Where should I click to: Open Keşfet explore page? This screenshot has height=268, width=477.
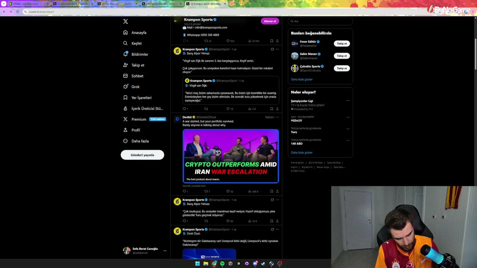132,43
